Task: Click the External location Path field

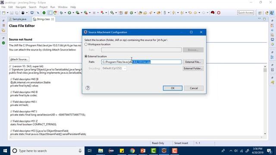Action: pyautogui.click(x=141, y=62)
